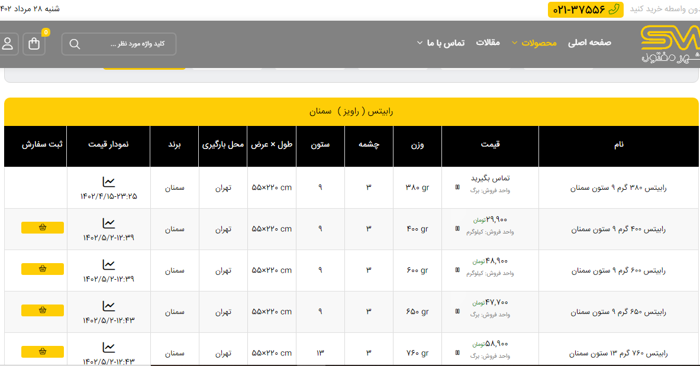
Task: Add 760 gr rabitz to order basket
Action: 43,352
